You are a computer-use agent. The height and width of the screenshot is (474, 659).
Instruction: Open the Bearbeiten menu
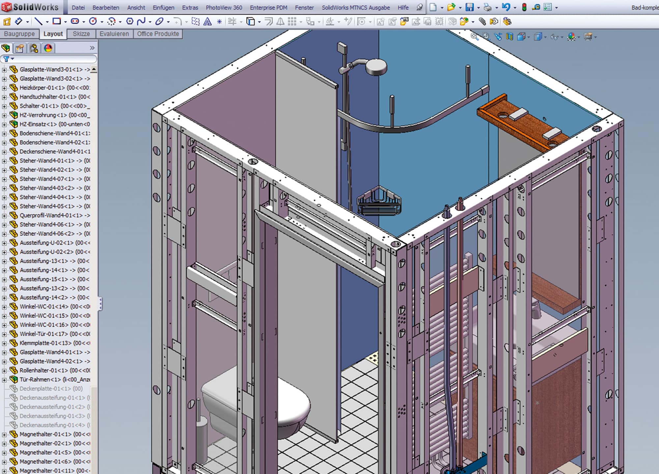(x=106, y=7)
